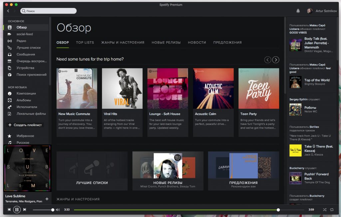The width and height of the screenshot is (341, 217).
Task: Pause the current song
Action: [x=17, y=210]
